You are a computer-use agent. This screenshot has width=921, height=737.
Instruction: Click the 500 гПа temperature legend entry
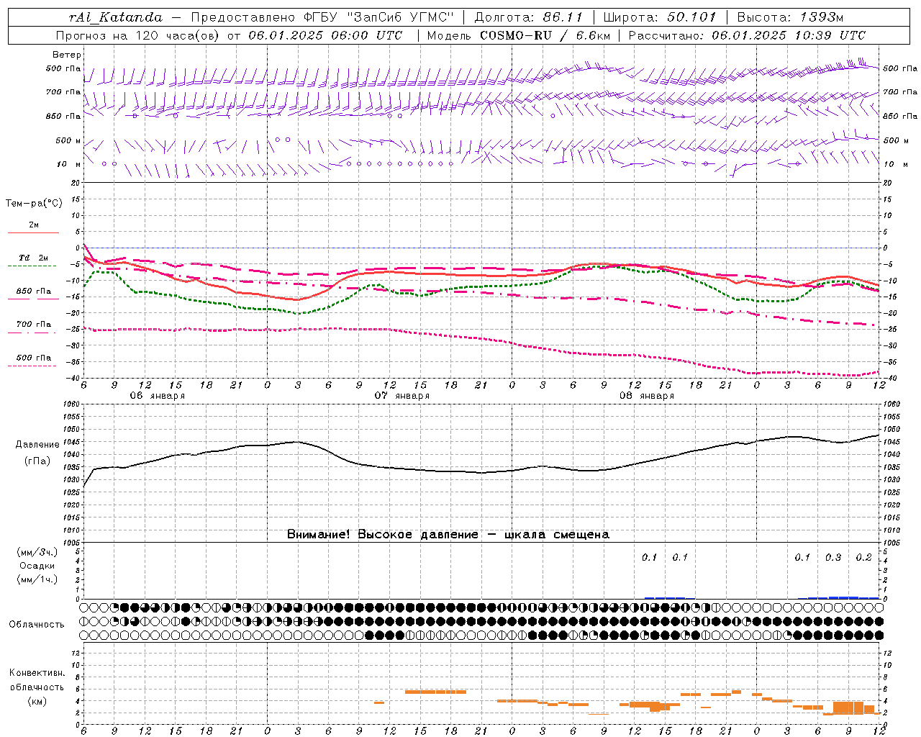pyautogui.click(x=34, y=358)
